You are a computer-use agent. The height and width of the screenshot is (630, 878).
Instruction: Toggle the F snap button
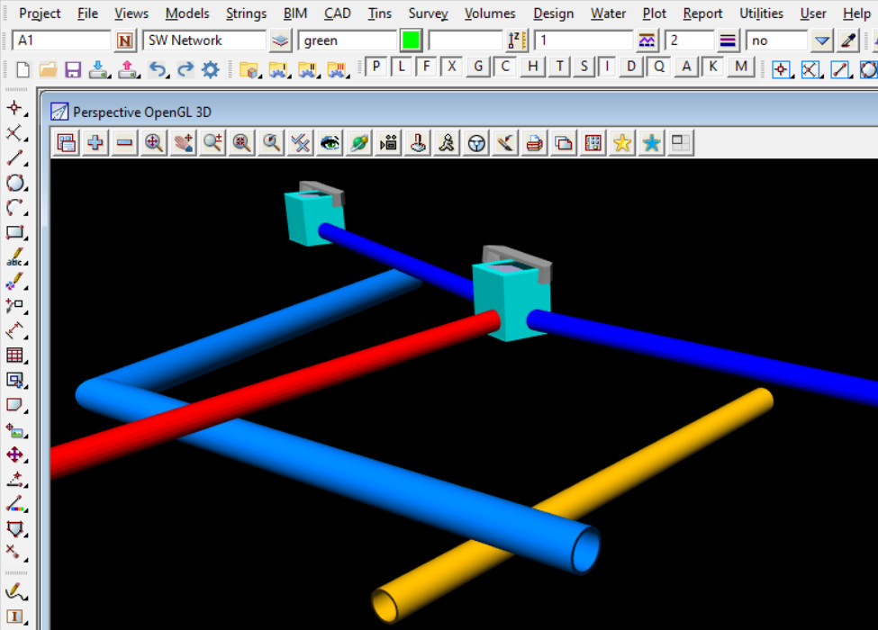point(426,67)
